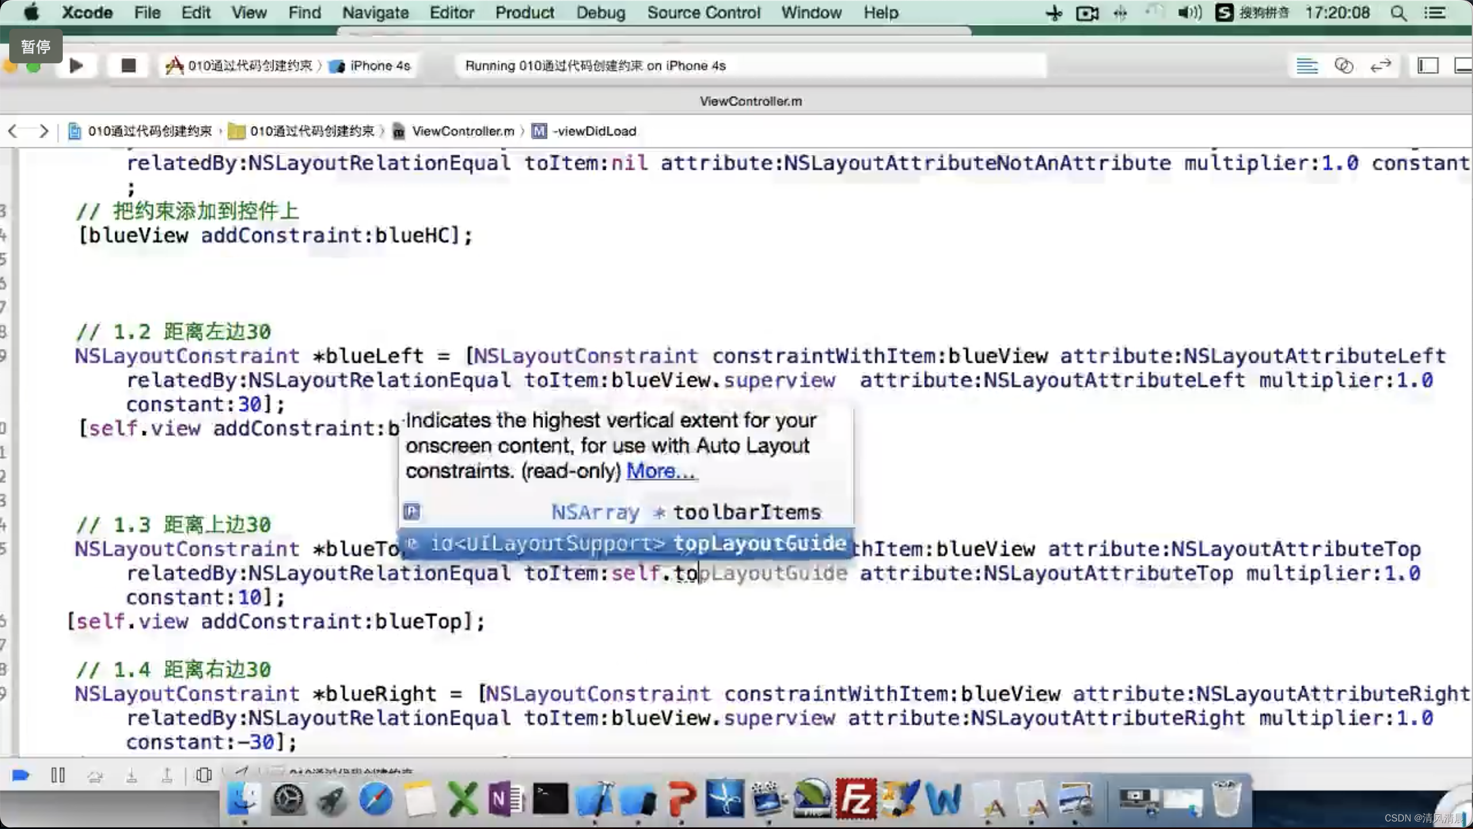Open the iPhone 4s device destination selector
1473x829 pixels.
point(379,66)
